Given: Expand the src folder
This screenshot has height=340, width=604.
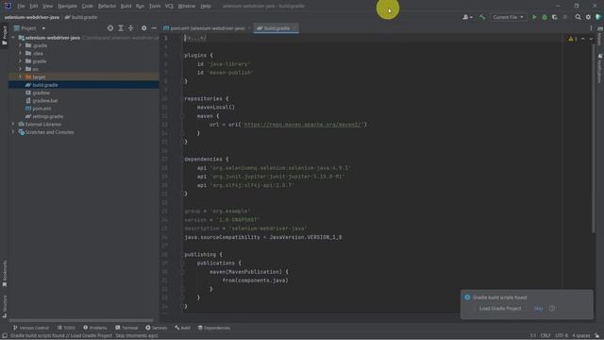Looking at the screenshot, I should [20, 69].
